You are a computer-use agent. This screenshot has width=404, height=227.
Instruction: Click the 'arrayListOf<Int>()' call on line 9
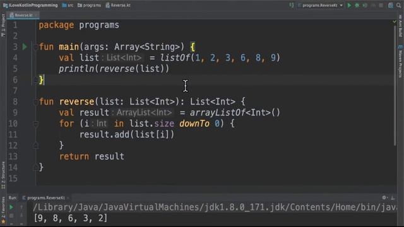pos(235,113)
